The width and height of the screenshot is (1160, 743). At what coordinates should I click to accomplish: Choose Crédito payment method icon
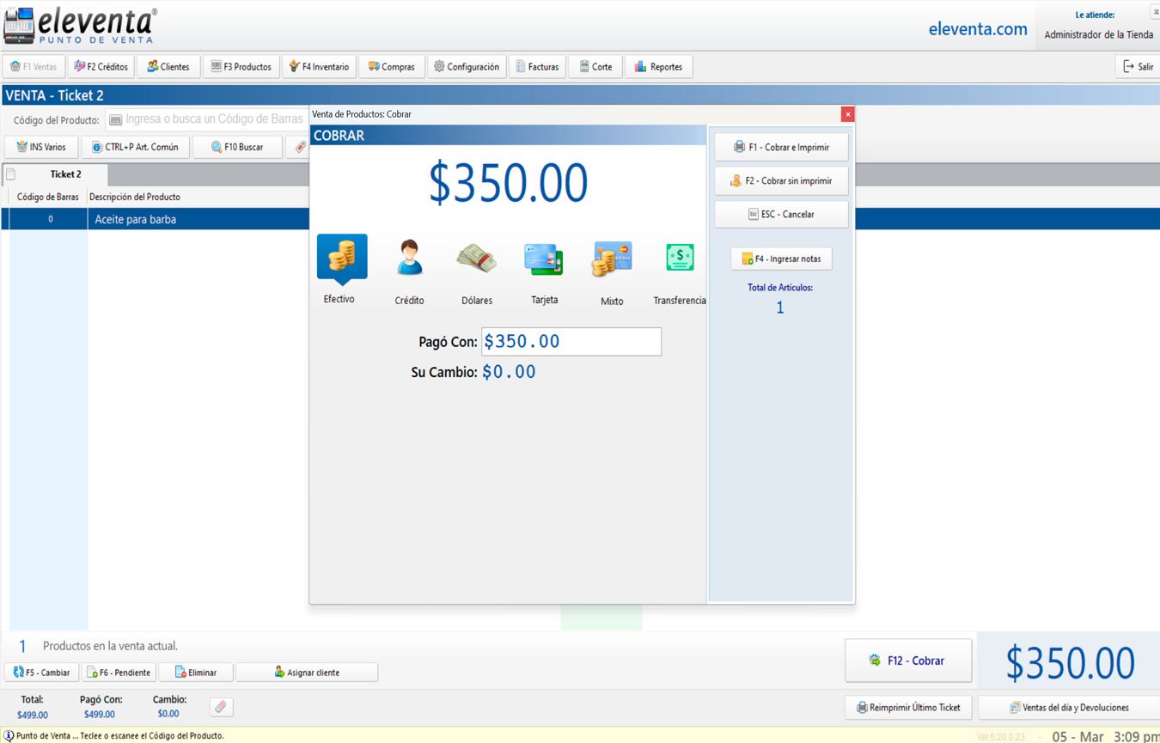(409, 259)
